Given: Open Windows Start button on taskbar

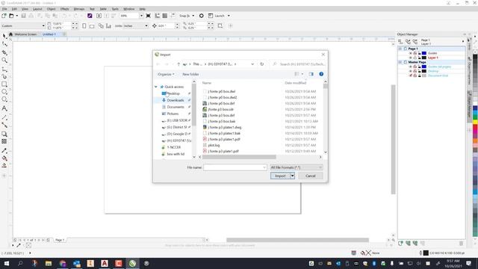Looking at the screenshot, I should pos(7,264).
